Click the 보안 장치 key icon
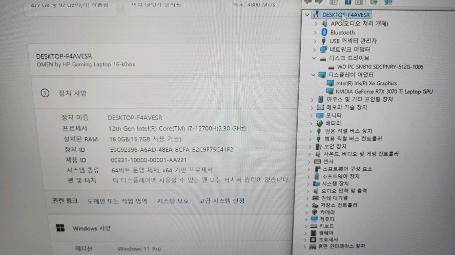This screenshot has height=255, width=455. (318, 147)
